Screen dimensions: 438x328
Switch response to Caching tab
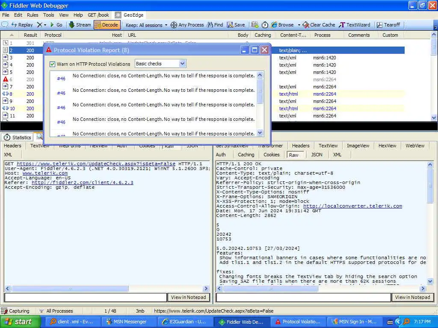point(246,155)
